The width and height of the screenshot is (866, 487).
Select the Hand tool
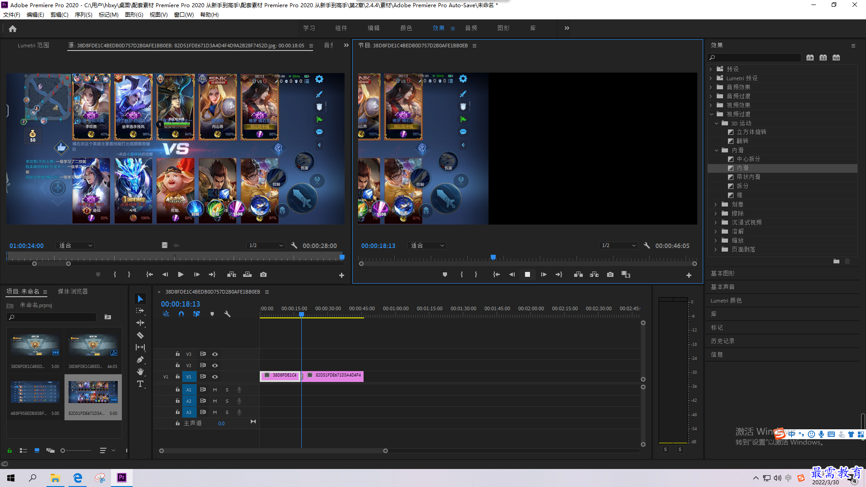pyautogui.click(x=140, y=372)
